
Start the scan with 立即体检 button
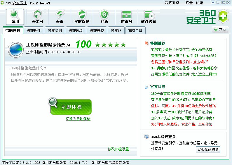tap(70, 106)
